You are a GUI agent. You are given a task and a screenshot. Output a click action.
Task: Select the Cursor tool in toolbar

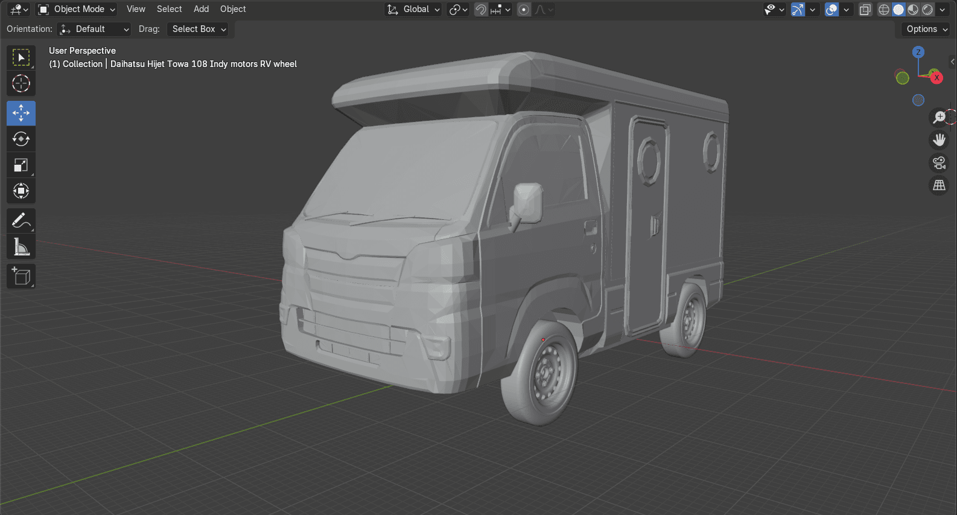click(x=21, y=83)
